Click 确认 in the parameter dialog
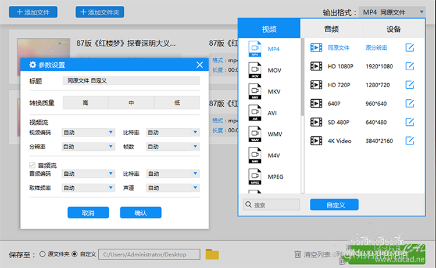The height and width of the screenshot is (268, 436). (141, 213)
